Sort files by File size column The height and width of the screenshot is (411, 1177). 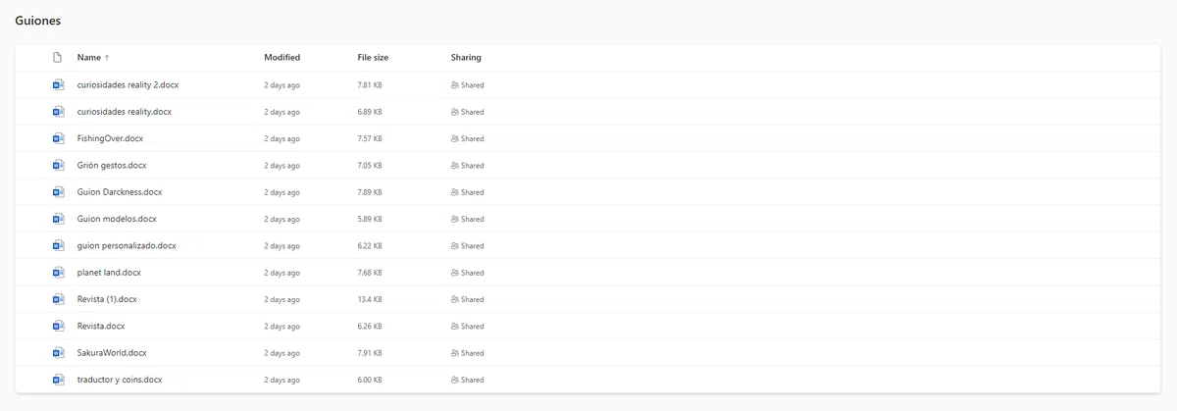point(375,58)
